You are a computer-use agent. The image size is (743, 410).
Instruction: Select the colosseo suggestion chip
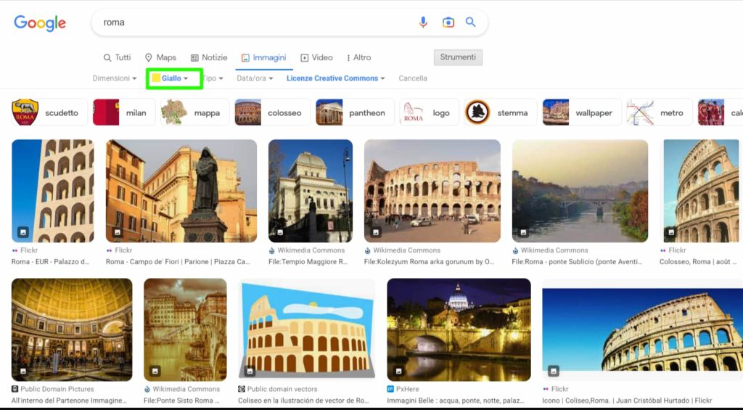coord(273,112)
